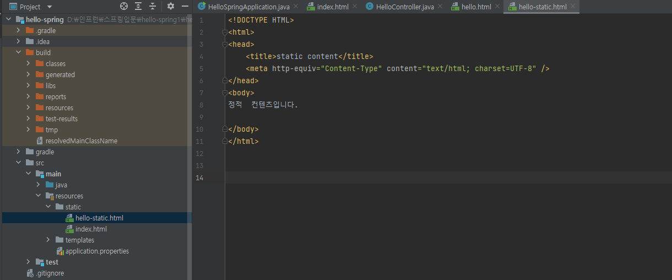The height and width of the screenshot is (280, 672).
Task: Fold the head tag in gutter
Action: coord(225,44)
